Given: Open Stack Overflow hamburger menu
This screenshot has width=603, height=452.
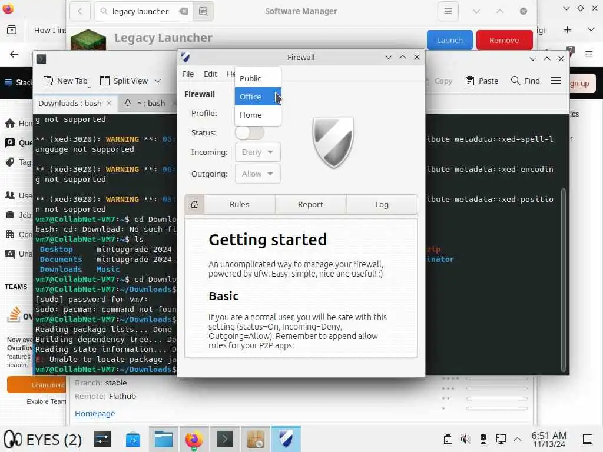Looking at the screenshot, I should (8, 82).
